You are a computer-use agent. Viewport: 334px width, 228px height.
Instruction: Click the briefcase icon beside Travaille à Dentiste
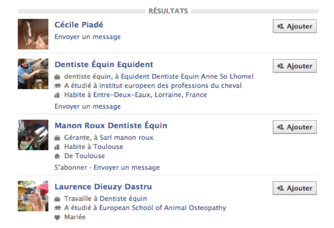(57, 199)
